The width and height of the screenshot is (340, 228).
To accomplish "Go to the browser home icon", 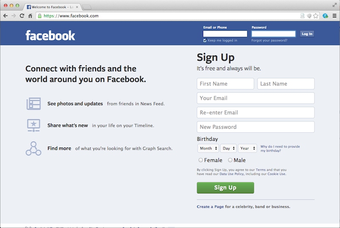I will click(30, 16).
